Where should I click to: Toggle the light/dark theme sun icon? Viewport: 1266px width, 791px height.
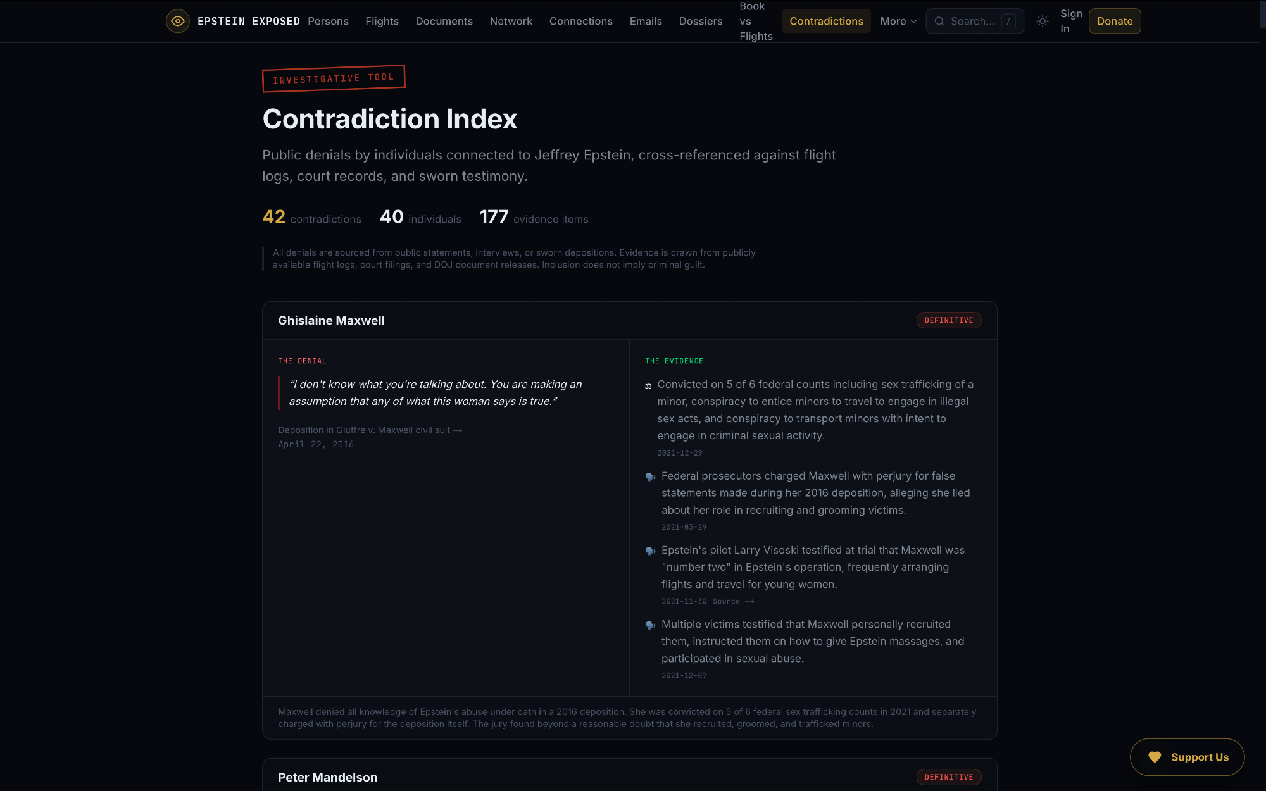[x=1043, y=22]
